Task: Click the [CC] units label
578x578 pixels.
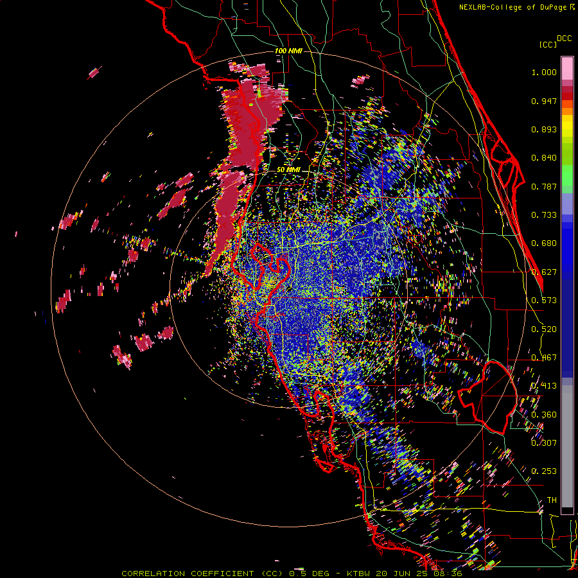Action: (x=548, y=44)
